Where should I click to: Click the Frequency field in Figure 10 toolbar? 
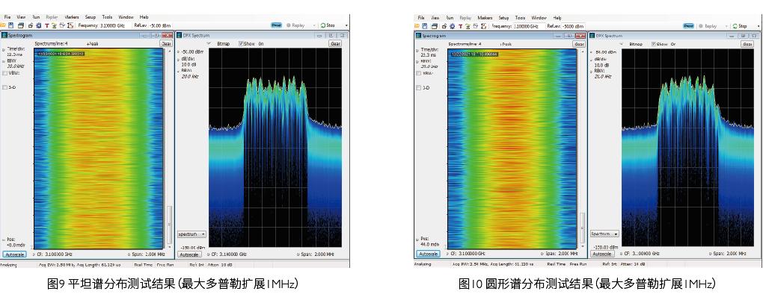point(530,26)
